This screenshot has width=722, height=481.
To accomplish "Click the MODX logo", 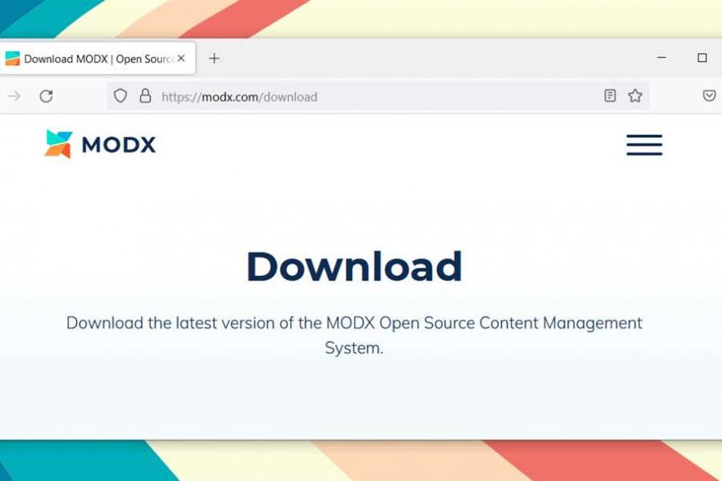I will pos(100,144).
